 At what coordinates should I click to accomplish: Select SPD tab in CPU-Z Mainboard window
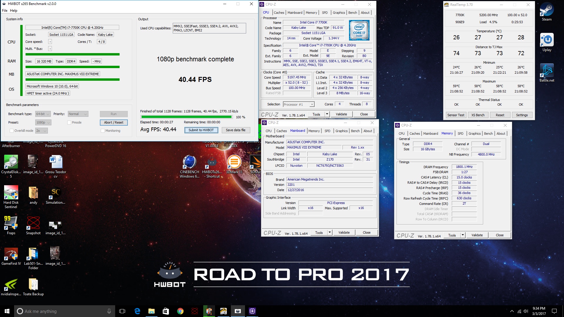click(x=327, y=131)
